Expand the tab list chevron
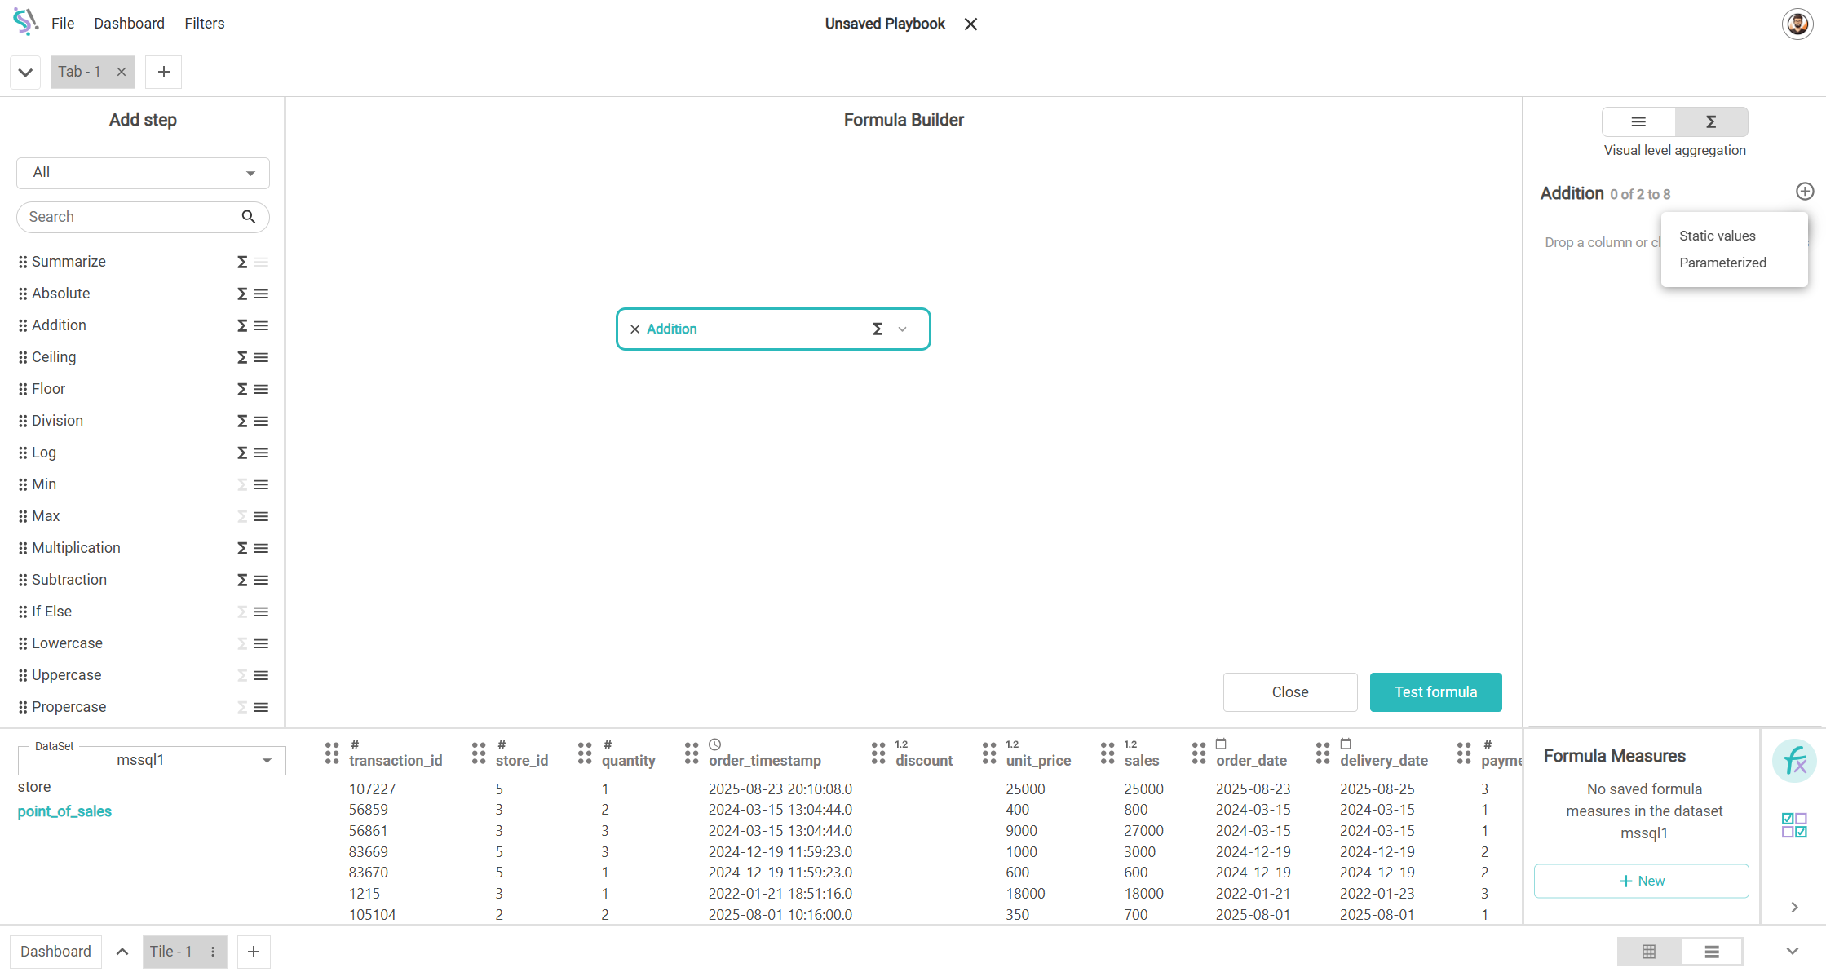 pos(25,72)
